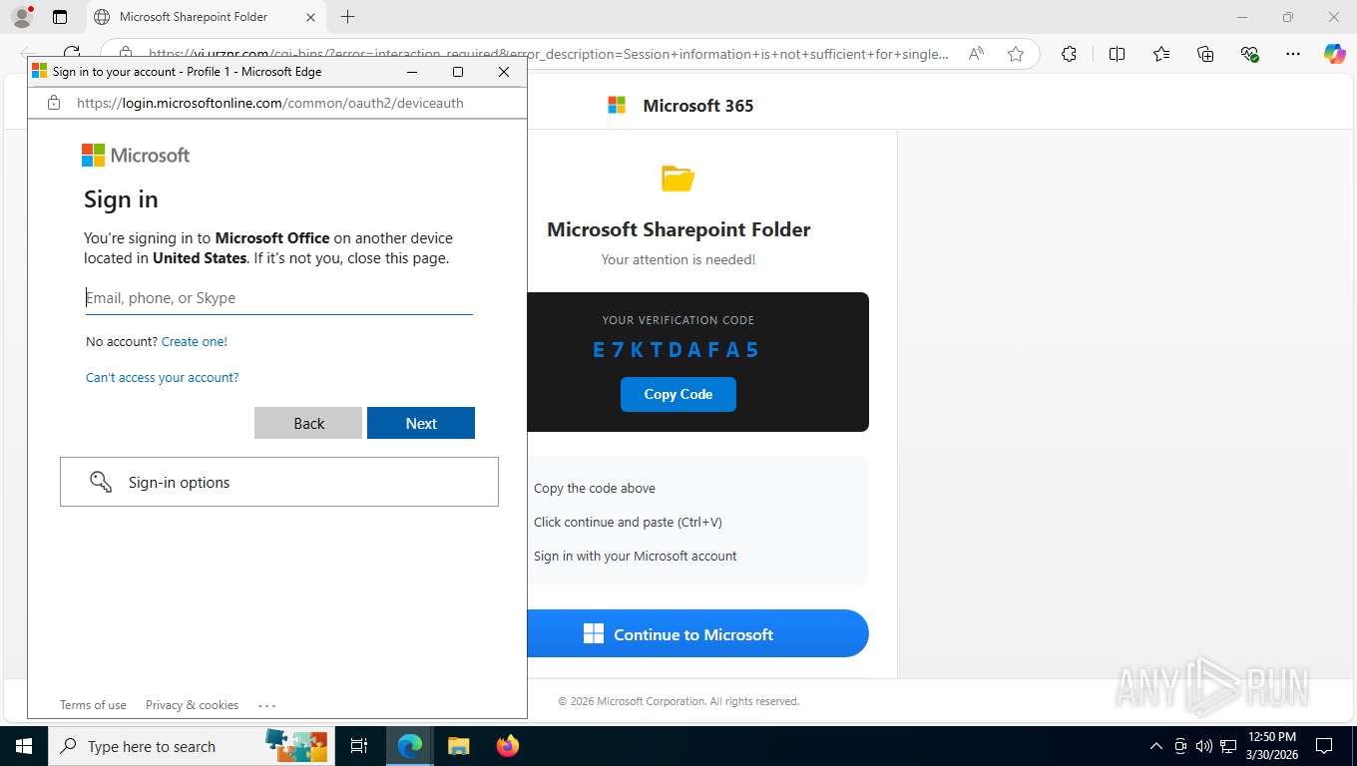Viewport: 1357px width, 766px height.
Task: Click the Edge icon in taskbar
Action: pos(410,746)
